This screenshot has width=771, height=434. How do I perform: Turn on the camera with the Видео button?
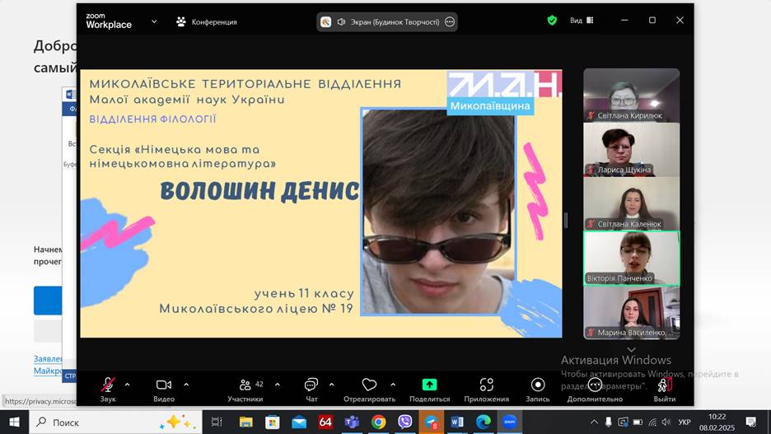tap(164, 385)
